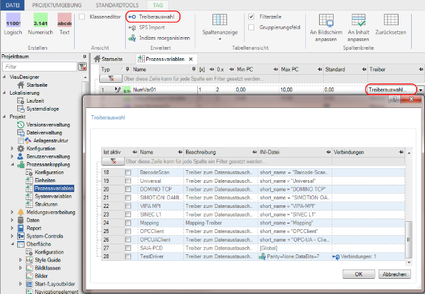This screenshot has height=294, width=425.
Task: Click the Treiberauswahl... cell for NumVar01
Action: [391, 89]
